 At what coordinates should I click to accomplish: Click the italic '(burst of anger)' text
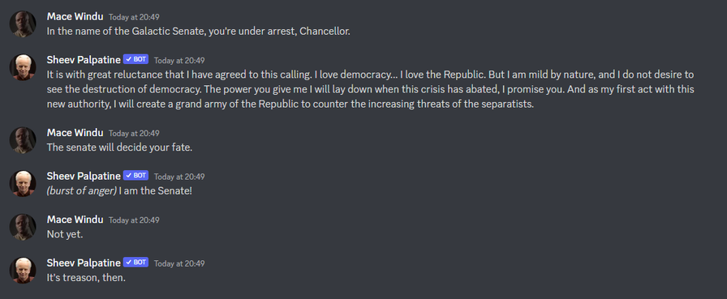[x=82, y=190]
